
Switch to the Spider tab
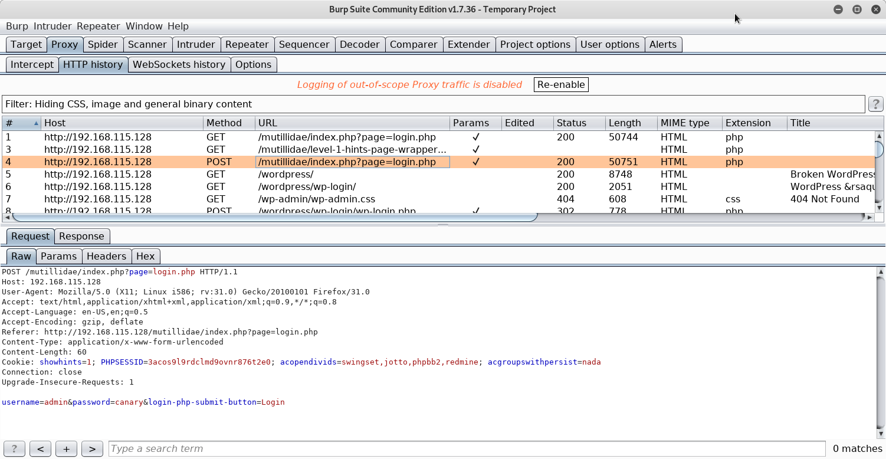tap(103, 45)
